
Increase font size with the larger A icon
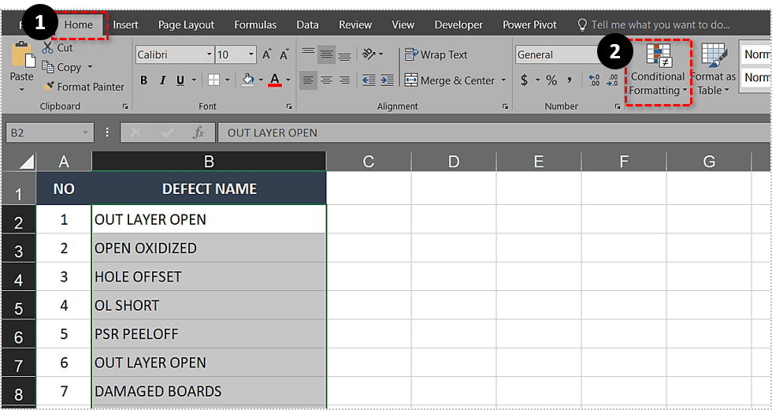click(267, 55)
